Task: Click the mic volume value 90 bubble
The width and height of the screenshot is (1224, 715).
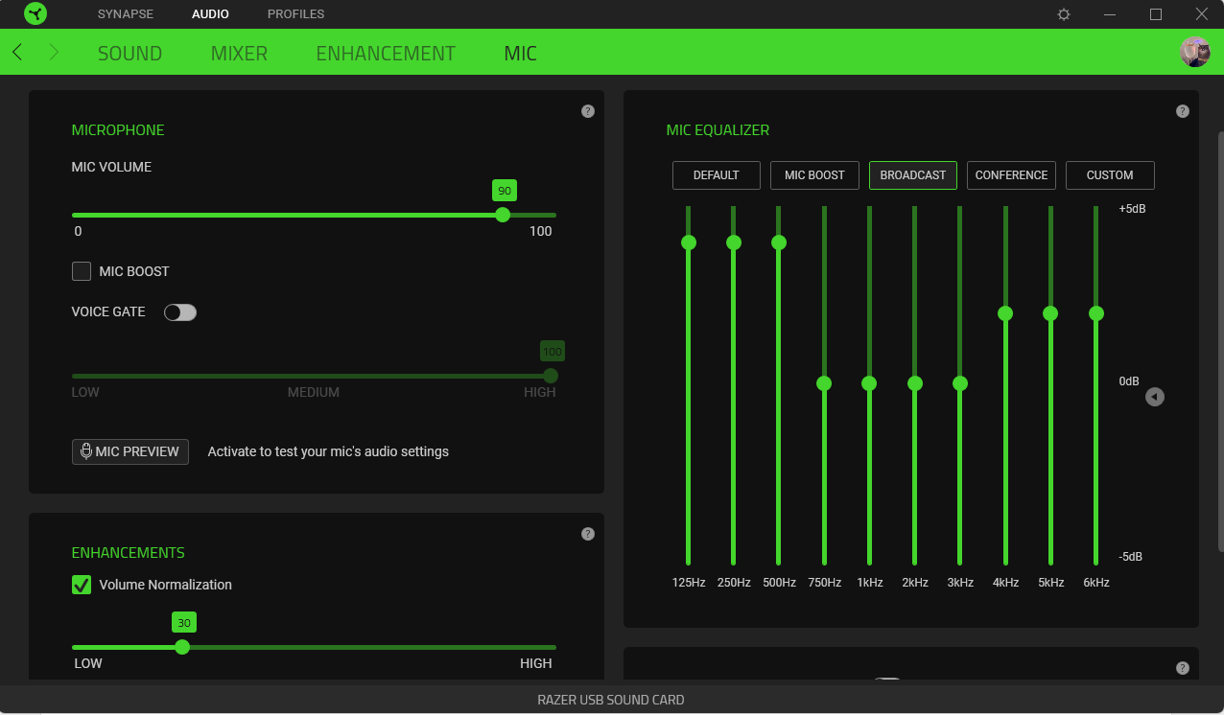Action: pyautogui.click(x=505, y=191)
